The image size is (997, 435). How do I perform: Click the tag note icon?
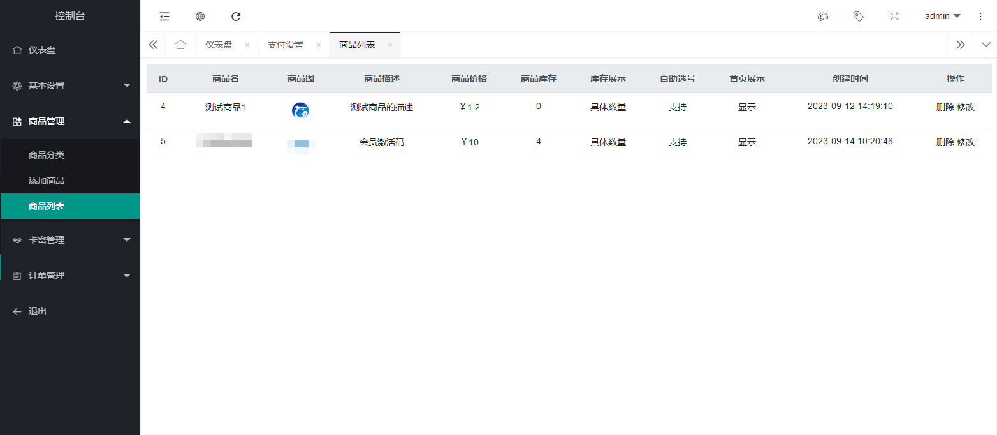click(x=859, y=17)
